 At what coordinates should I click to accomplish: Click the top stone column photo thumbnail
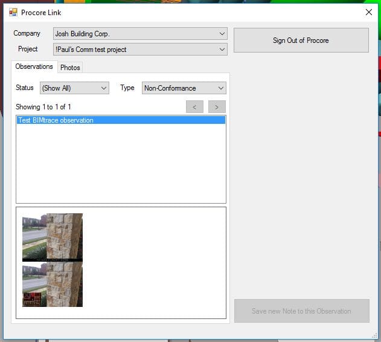tap(53, 236)
